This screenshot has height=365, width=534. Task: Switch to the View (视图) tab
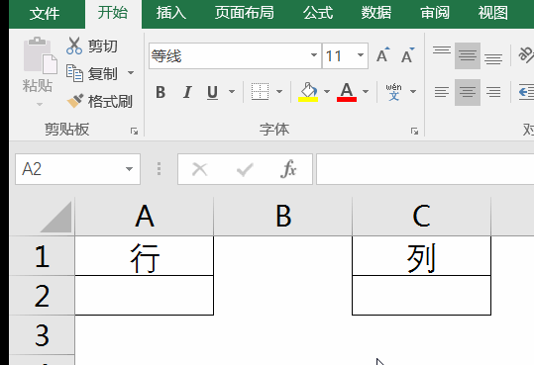pos(493,14)
